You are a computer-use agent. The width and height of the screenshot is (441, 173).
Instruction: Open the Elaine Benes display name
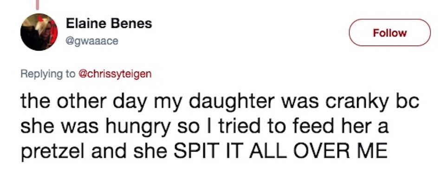109,23
